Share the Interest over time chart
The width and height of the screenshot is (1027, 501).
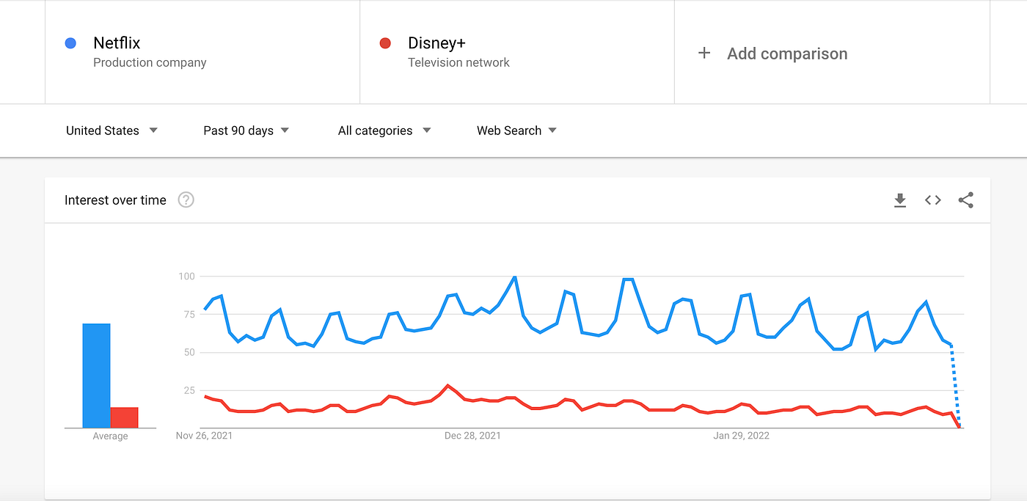966,200
